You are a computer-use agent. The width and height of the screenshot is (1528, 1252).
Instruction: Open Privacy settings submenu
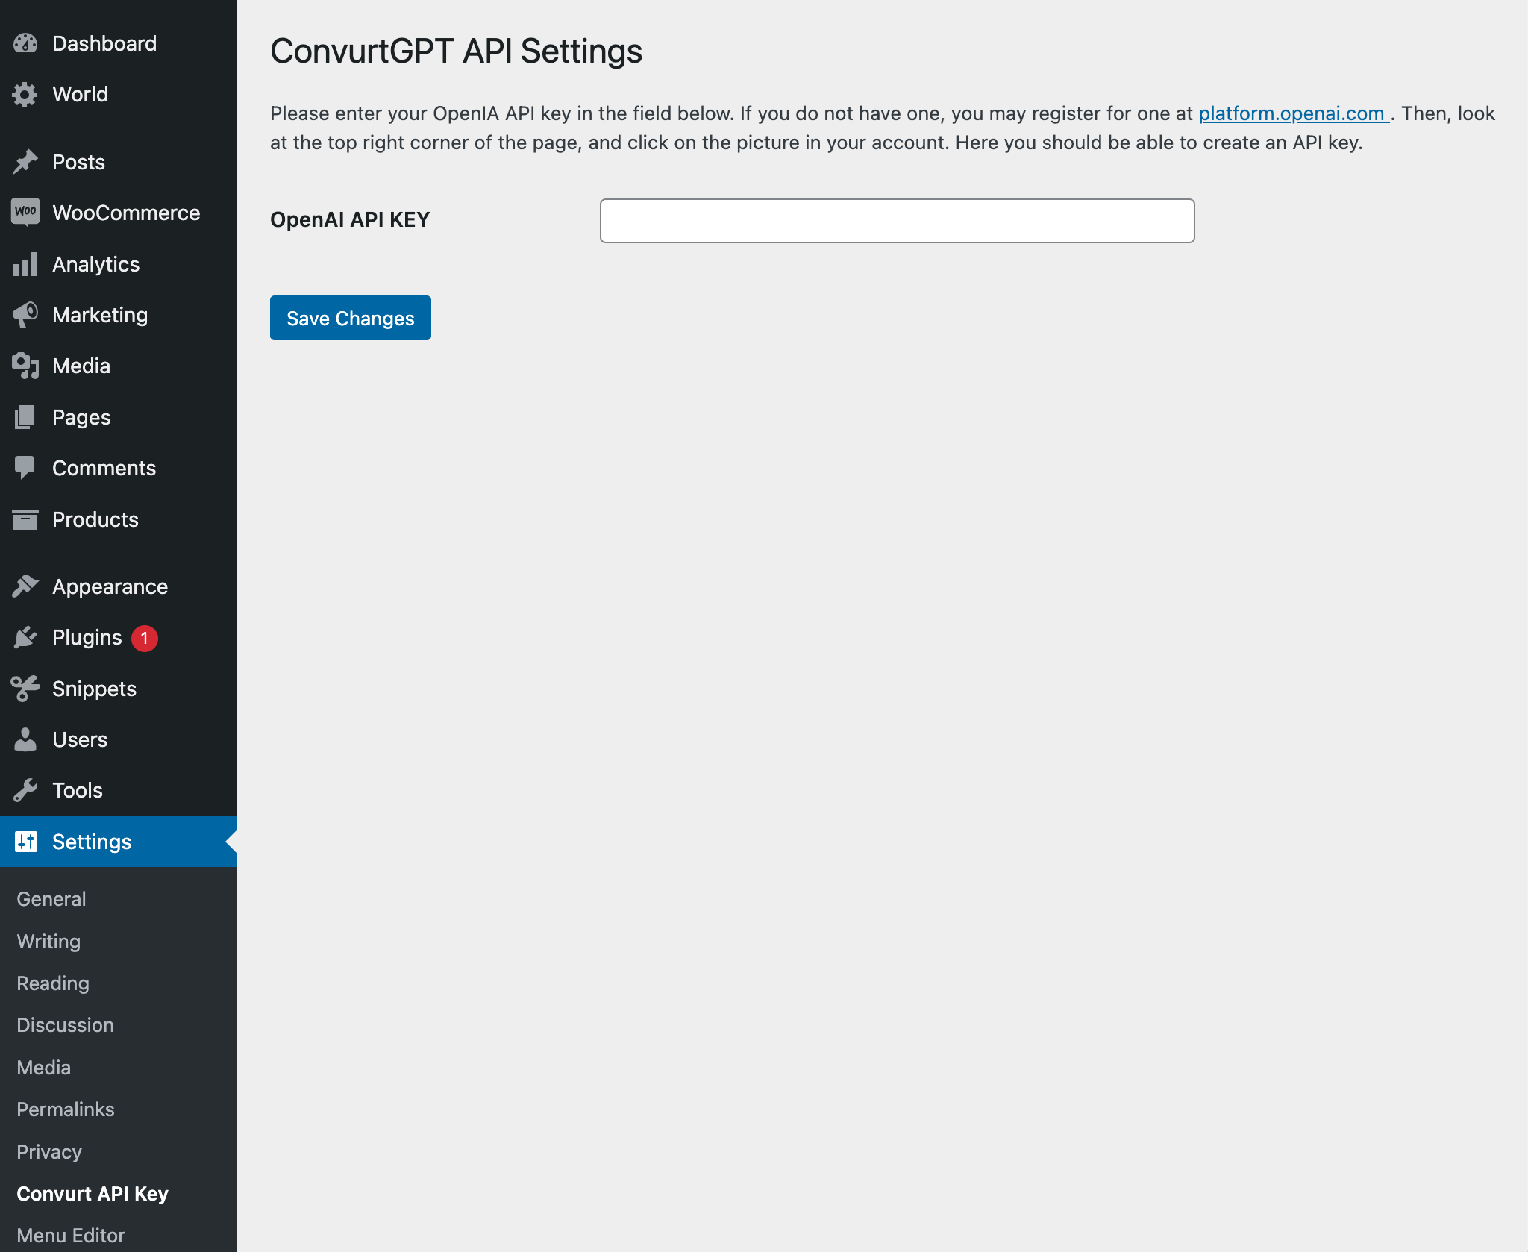[x=49, y=1152]
